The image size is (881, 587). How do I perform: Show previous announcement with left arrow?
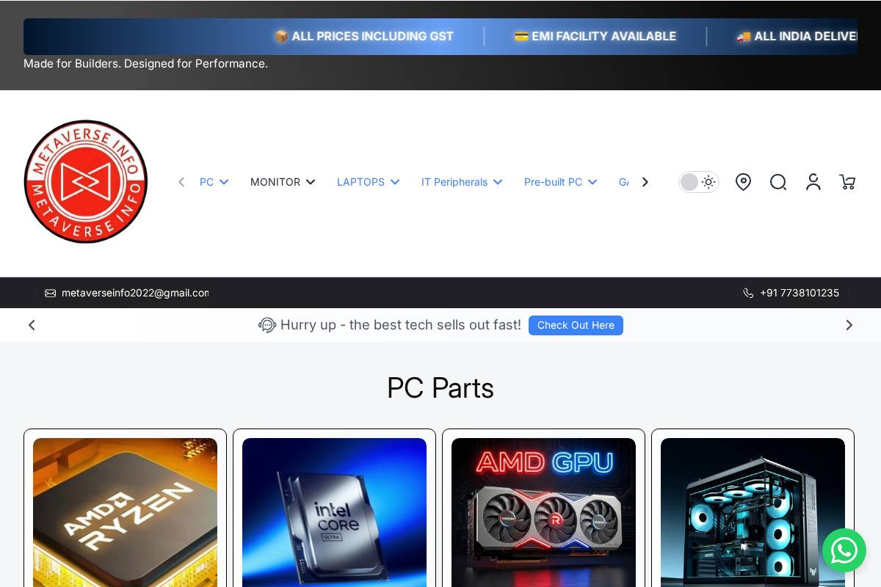(32, 325)
